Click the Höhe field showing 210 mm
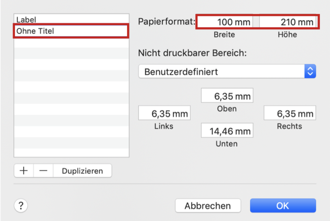 [288, 22]
